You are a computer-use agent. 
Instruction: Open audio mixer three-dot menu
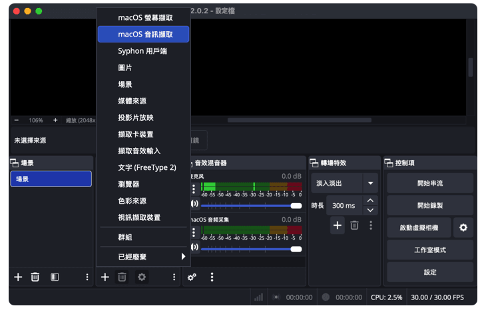pyautogui.click(x=212, y=277)
